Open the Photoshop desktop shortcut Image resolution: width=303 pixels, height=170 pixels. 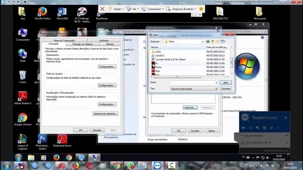pos(42,142)
